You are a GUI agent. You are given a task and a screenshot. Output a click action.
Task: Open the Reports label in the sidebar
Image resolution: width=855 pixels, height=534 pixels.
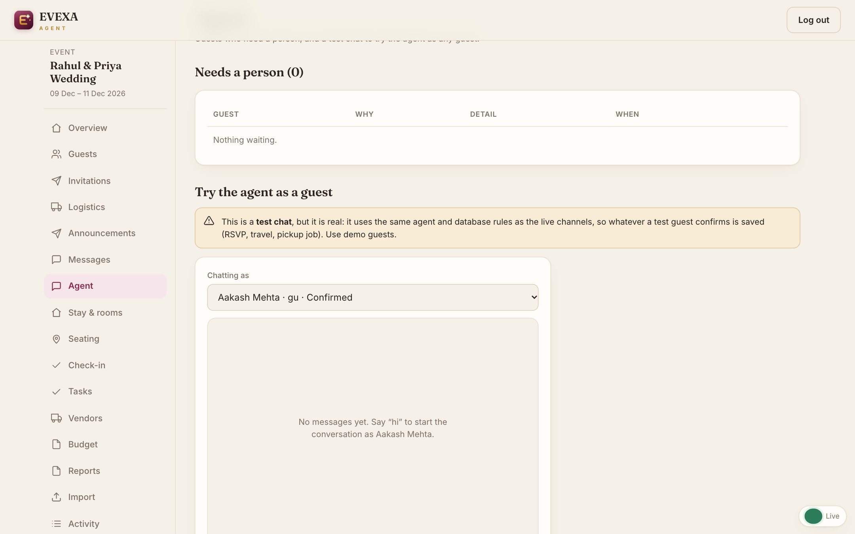pos(84,471)
